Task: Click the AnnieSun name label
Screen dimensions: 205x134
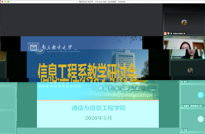Action: 177,58
